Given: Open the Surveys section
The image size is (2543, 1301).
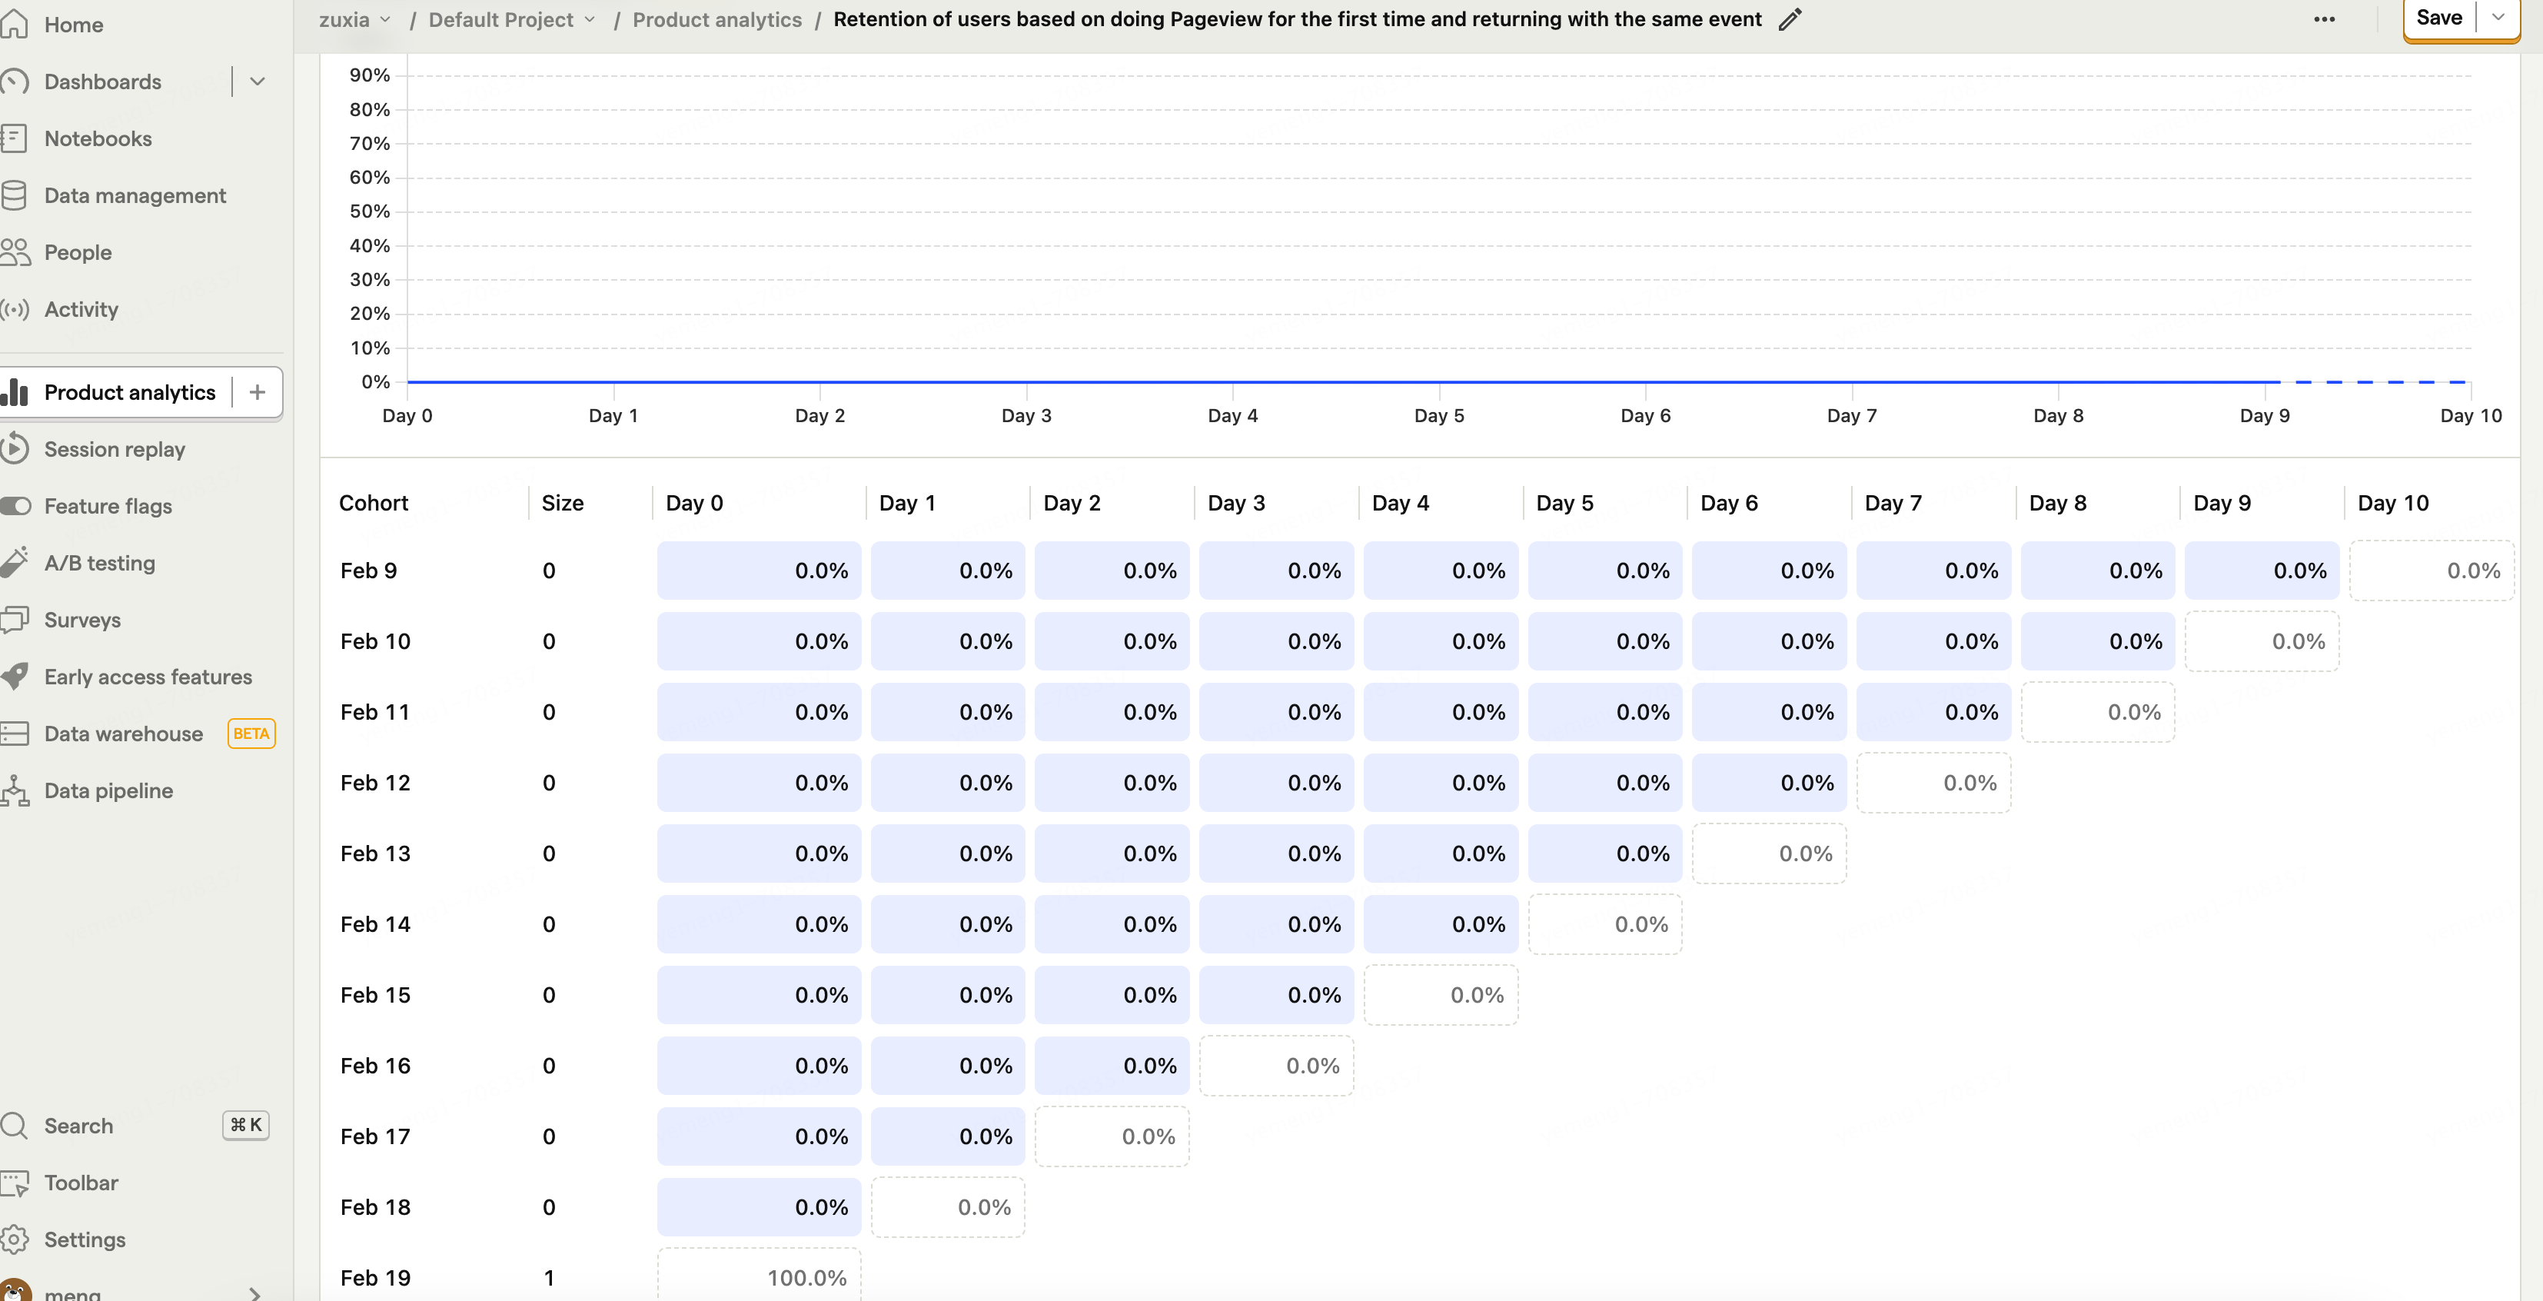Looking at the screenshot, I should pos(82,620).
